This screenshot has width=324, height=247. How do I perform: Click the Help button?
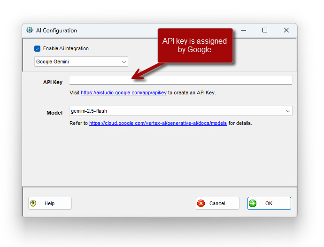click(50, 203)
